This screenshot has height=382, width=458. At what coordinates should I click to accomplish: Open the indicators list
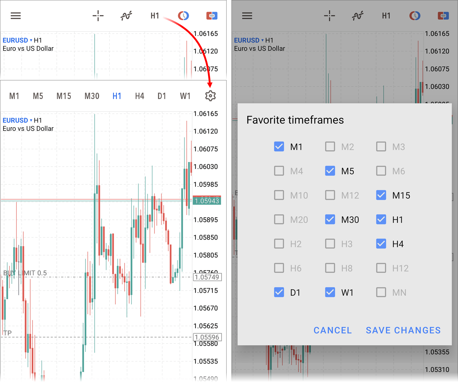pyautogui.click(x=126, y=16)
